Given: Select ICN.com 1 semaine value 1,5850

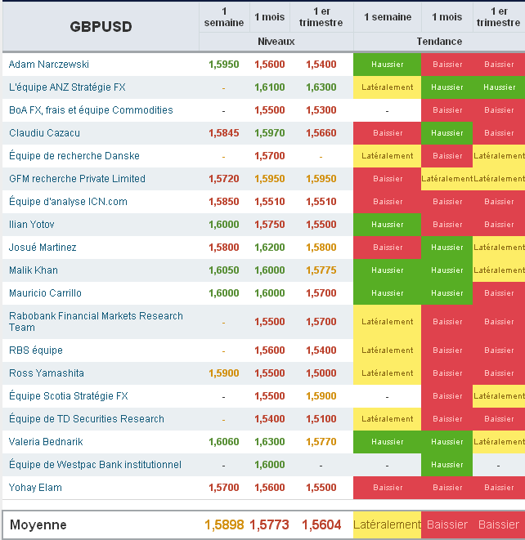Looking at the screenshot, I should point(224,202).
